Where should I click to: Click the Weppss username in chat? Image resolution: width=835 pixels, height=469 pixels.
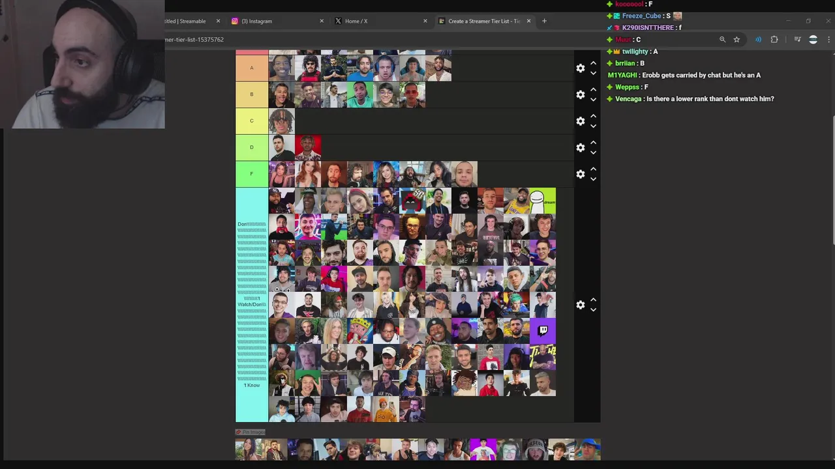[628, 87]
